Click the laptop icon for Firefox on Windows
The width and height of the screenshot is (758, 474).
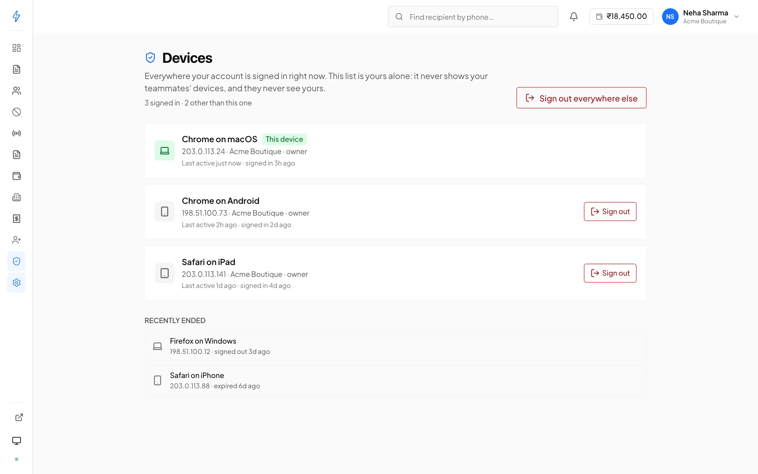pos(158,346)
